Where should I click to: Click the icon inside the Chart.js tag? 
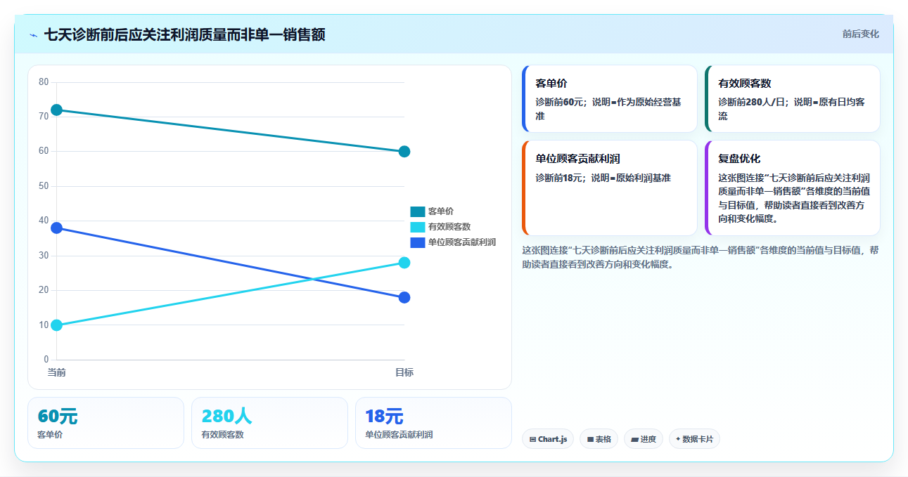[x=532, y=440]
